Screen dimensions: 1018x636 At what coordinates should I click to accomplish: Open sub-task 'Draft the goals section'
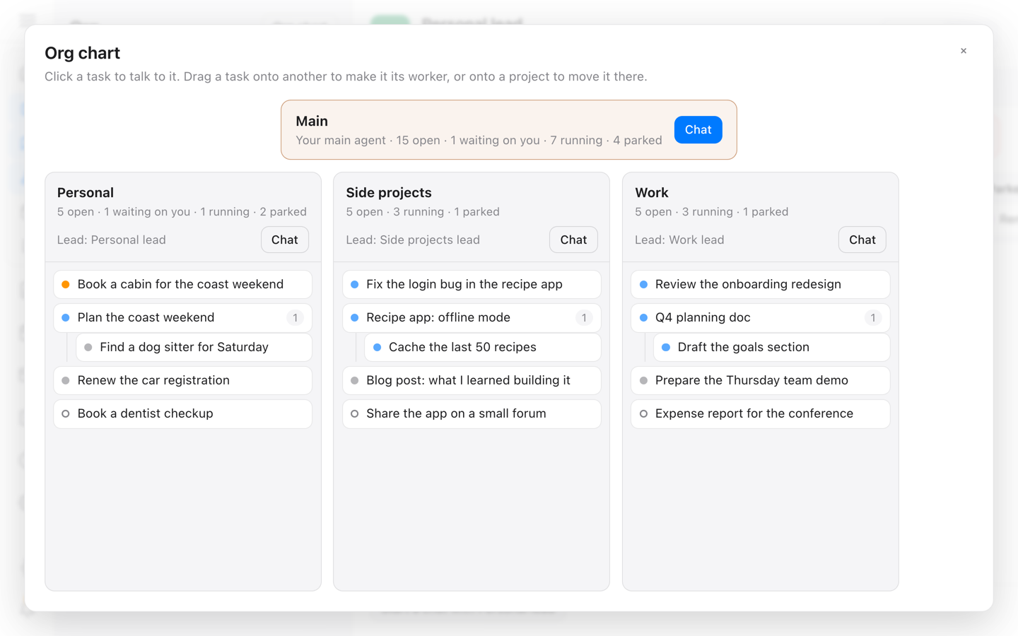[x=772, y=347]
